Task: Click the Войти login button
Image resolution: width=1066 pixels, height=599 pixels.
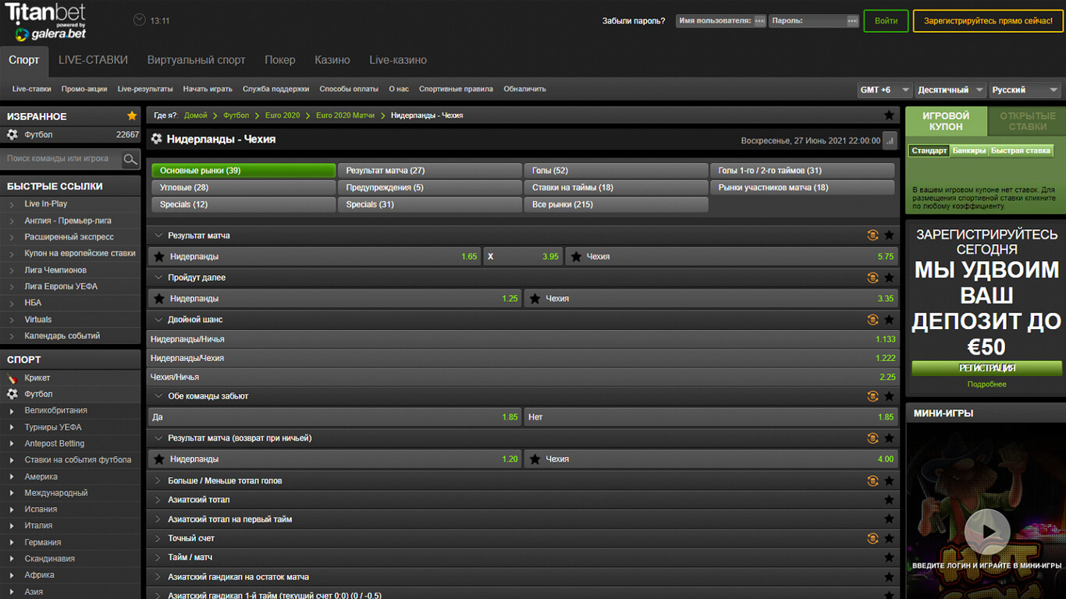Action: point(886,21)
